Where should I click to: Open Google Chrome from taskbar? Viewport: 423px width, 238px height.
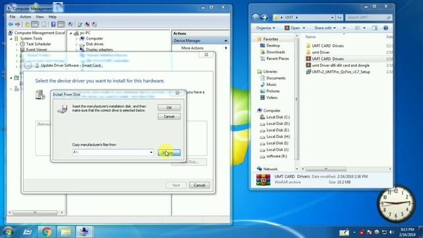pyautogui.click(x=46, y=232)
